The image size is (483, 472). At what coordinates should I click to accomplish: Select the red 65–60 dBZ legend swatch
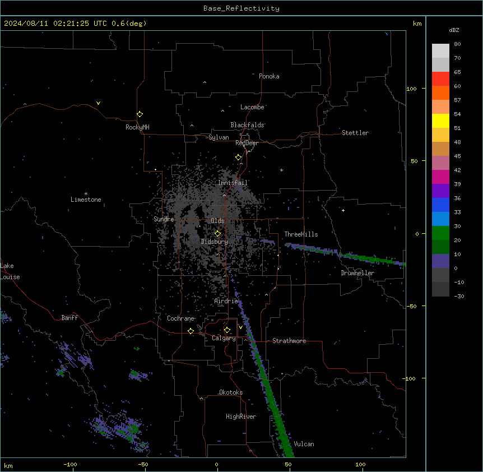[x=440, y=79]
